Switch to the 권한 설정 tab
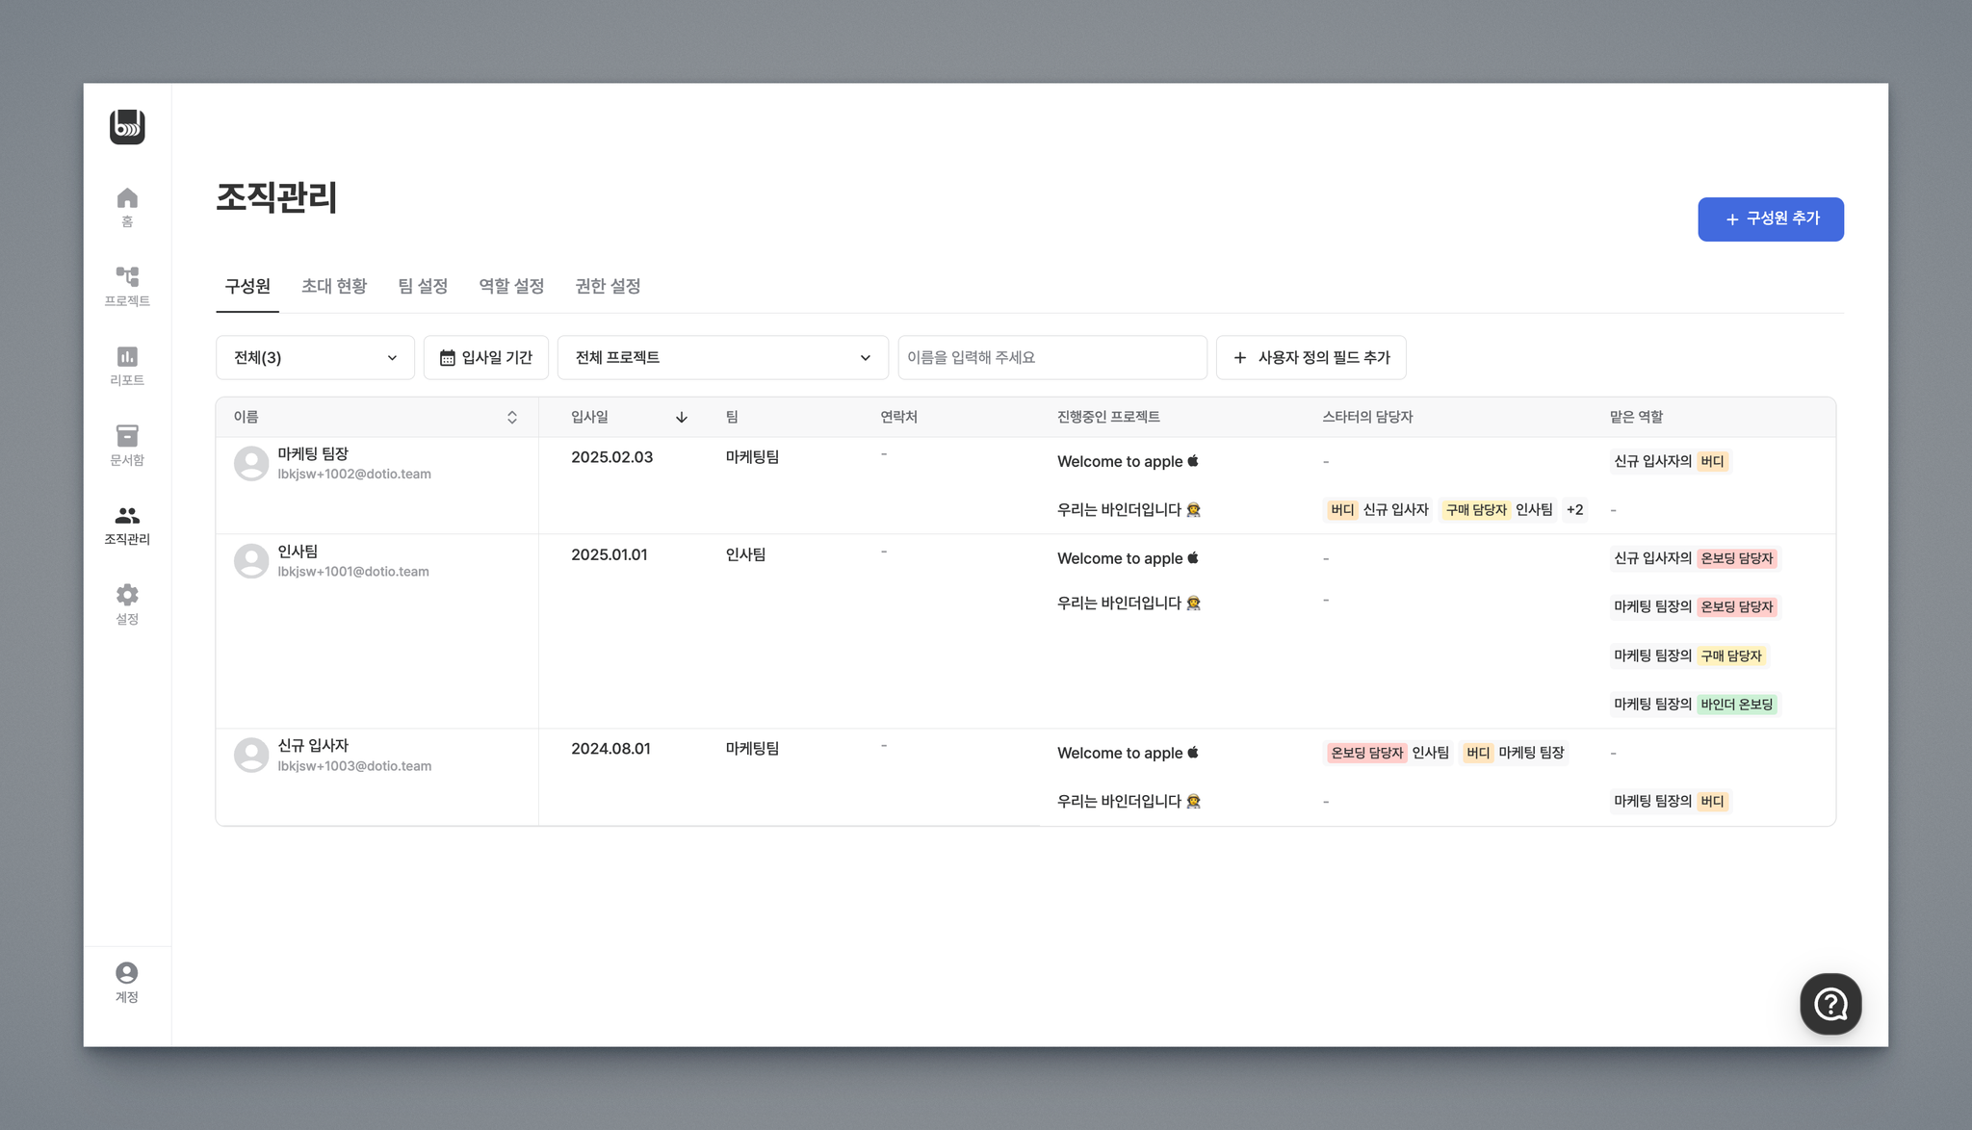This screenshot has height=1130, width=1972. pyautogui.click(x=608, y=286)
